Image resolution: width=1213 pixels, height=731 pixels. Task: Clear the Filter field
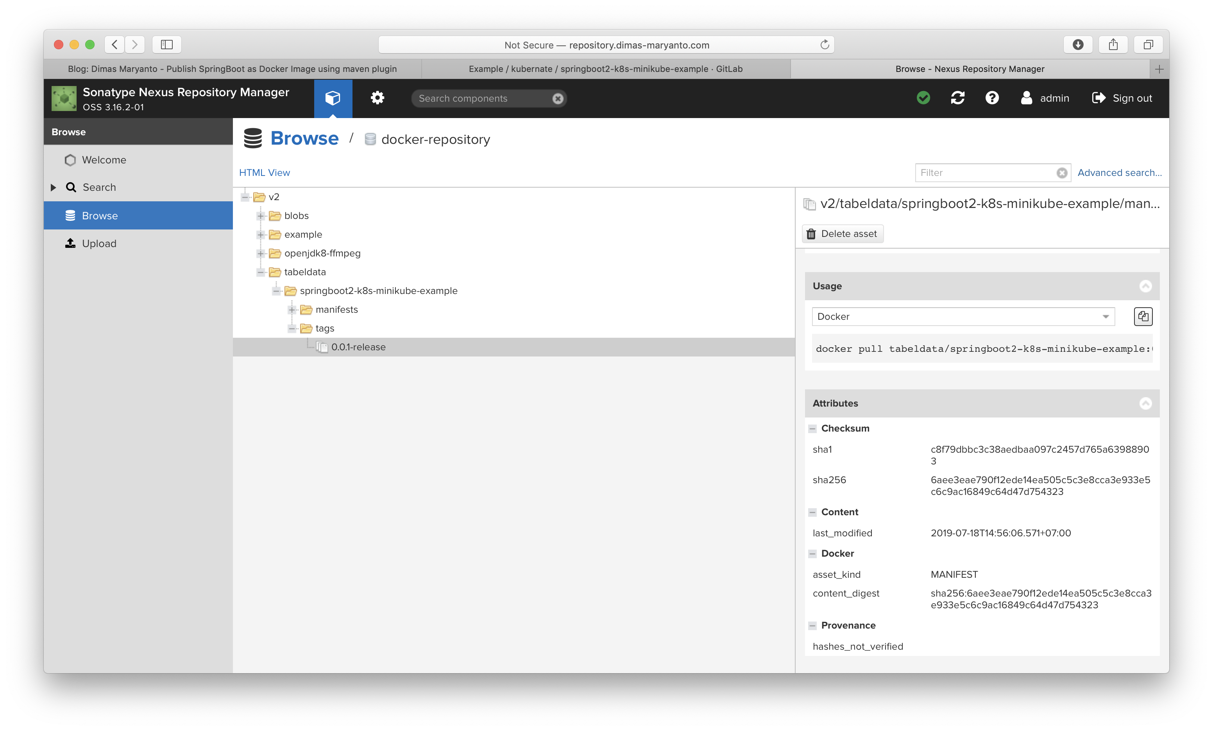(1062, 173)
